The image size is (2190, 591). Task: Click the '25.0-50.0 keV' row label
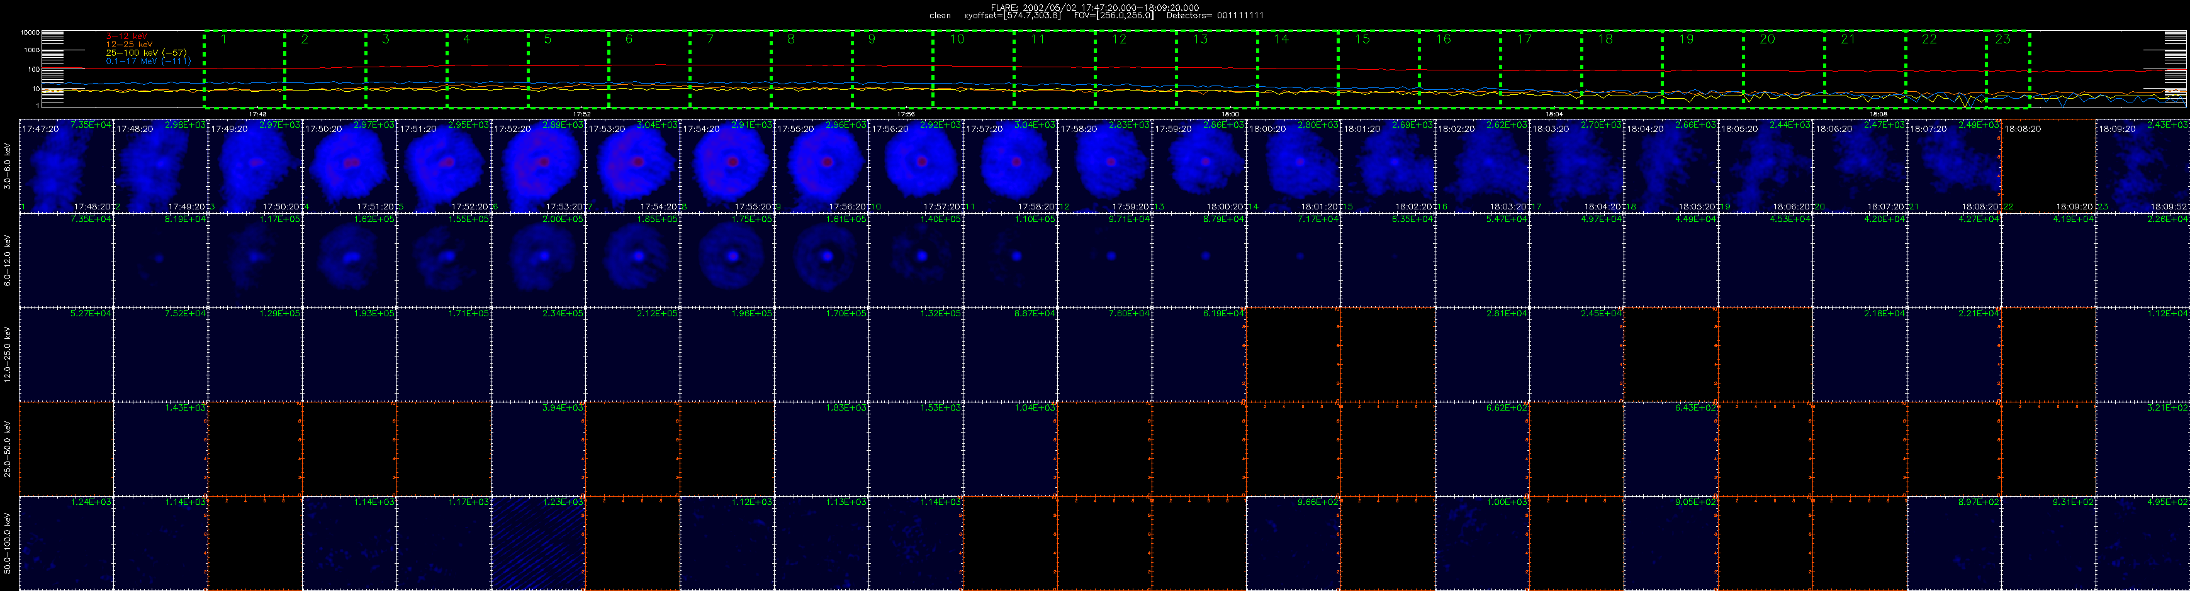[8, 448]
